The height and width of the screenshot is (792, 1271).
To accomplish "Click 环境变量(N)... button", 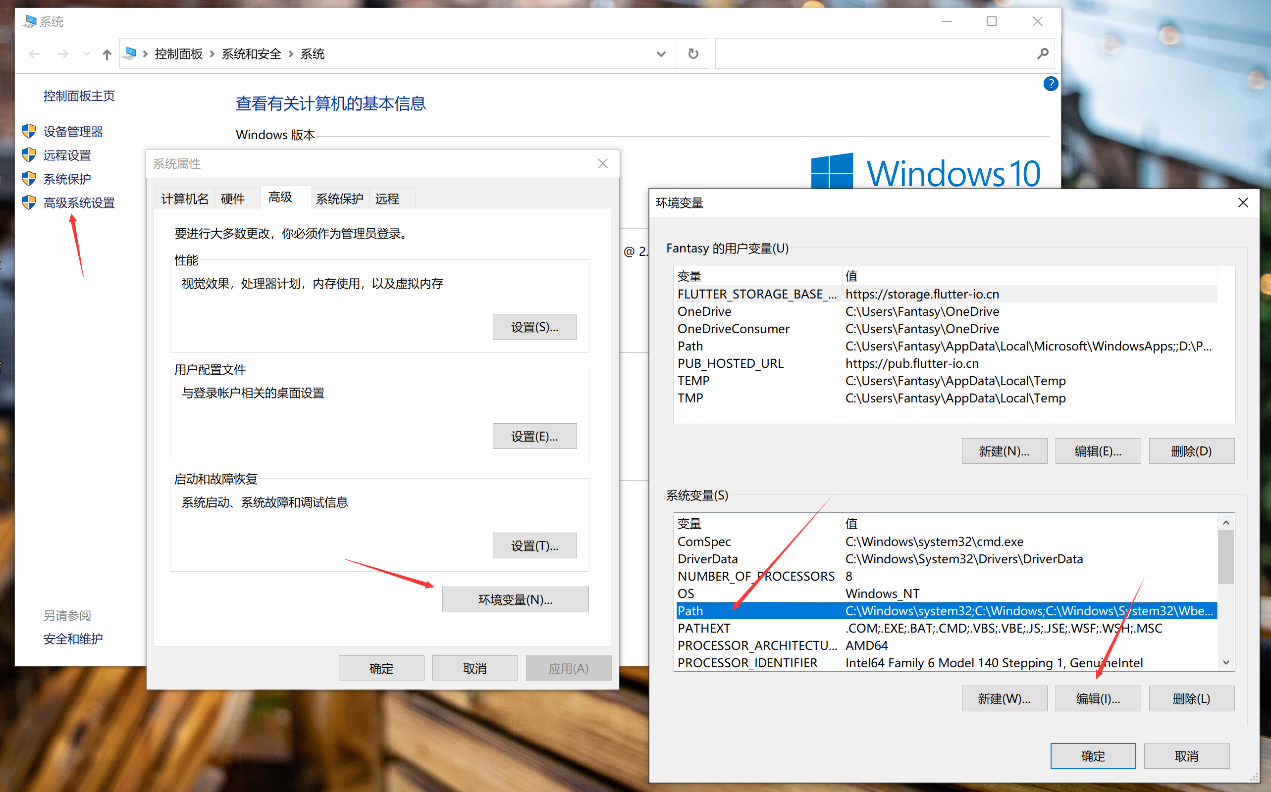I will point(515,599).
